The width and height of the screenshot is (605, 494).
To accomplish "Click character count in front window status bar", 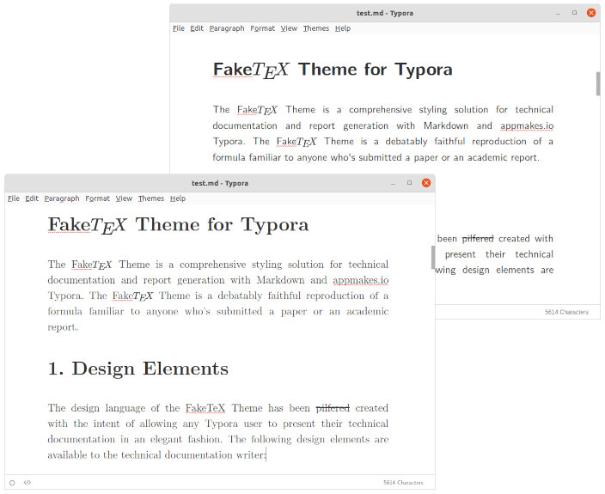I will (403, 483).
